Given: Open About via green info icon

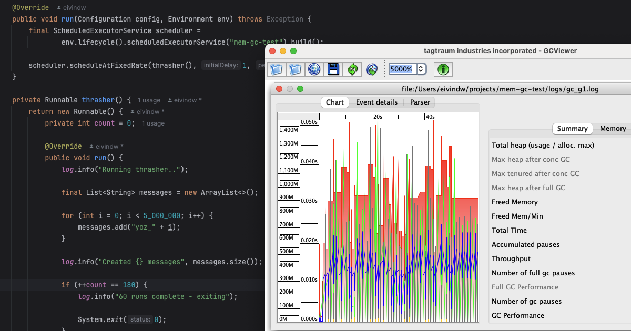Looking at the screenshot, I should (x=443, y=69).
